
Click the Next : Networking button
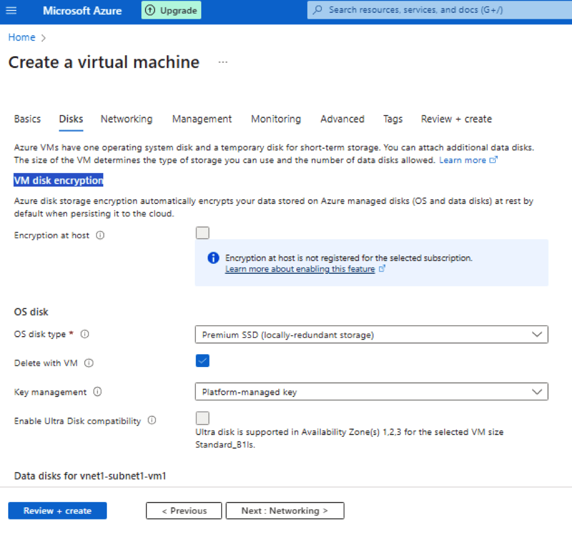tap(285, 511)
